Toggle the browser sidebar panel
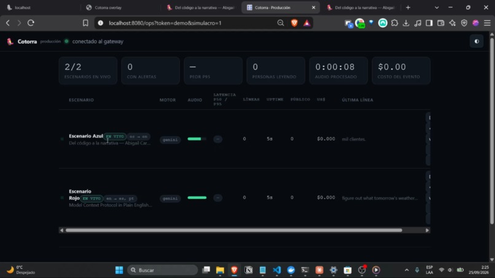 429,23
